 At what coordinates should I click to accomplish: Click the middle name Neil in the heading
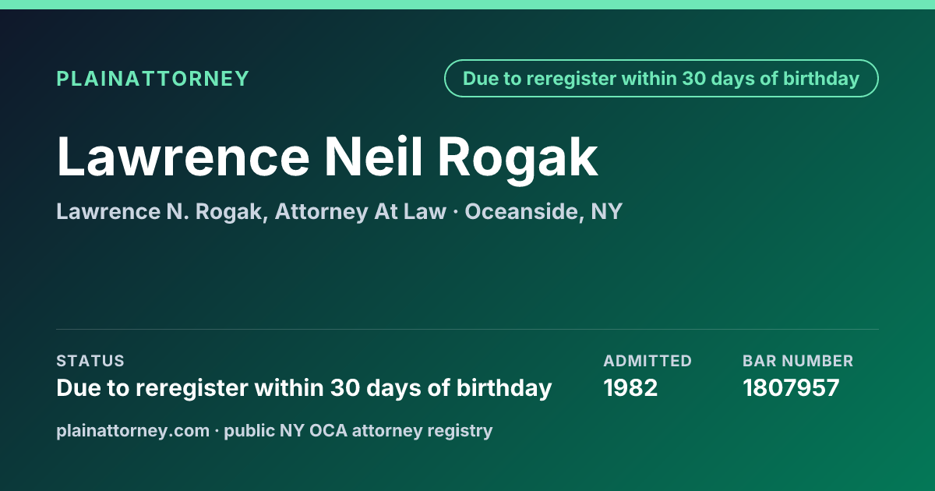373,157
